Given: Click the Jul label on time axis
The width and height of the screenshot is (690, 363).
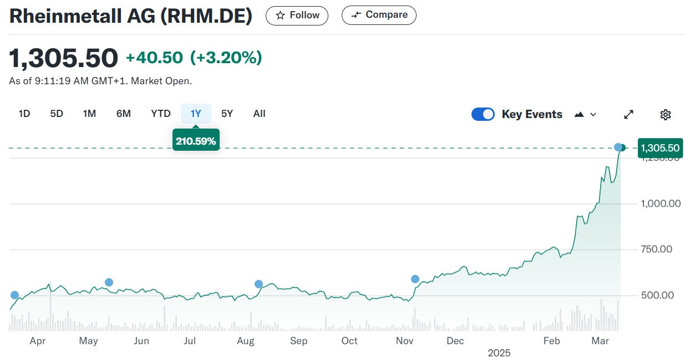Looking at the screenshot, I should click(x=190, y=341).
